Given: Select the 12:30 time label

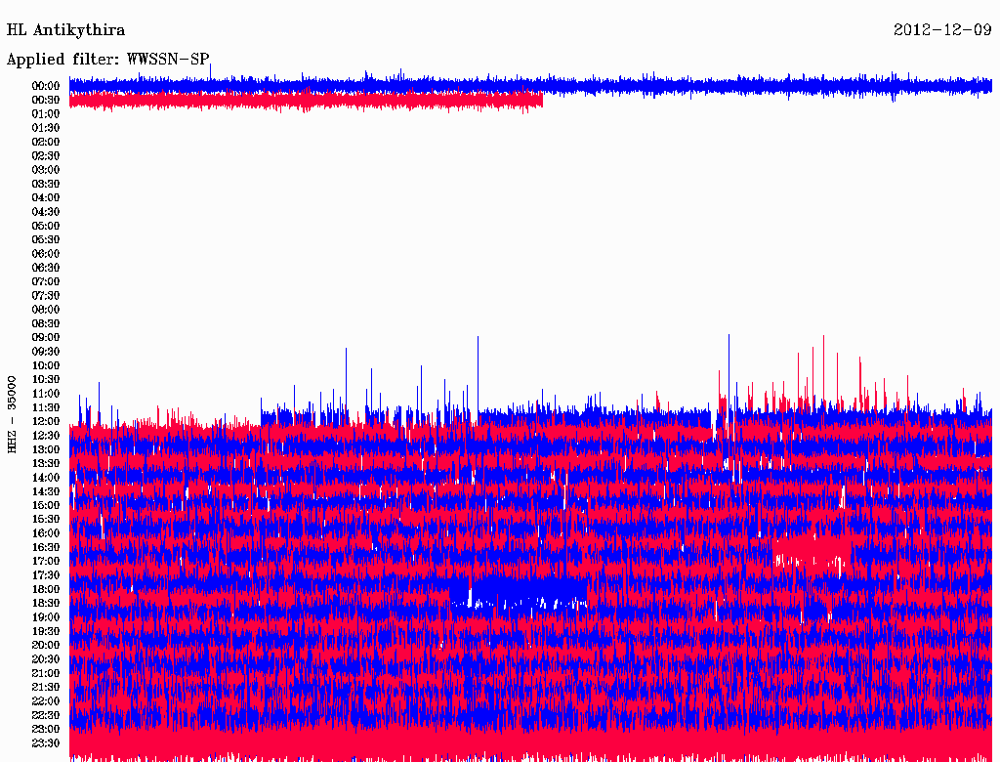Looking at the screenshot, I should (46, 436).
